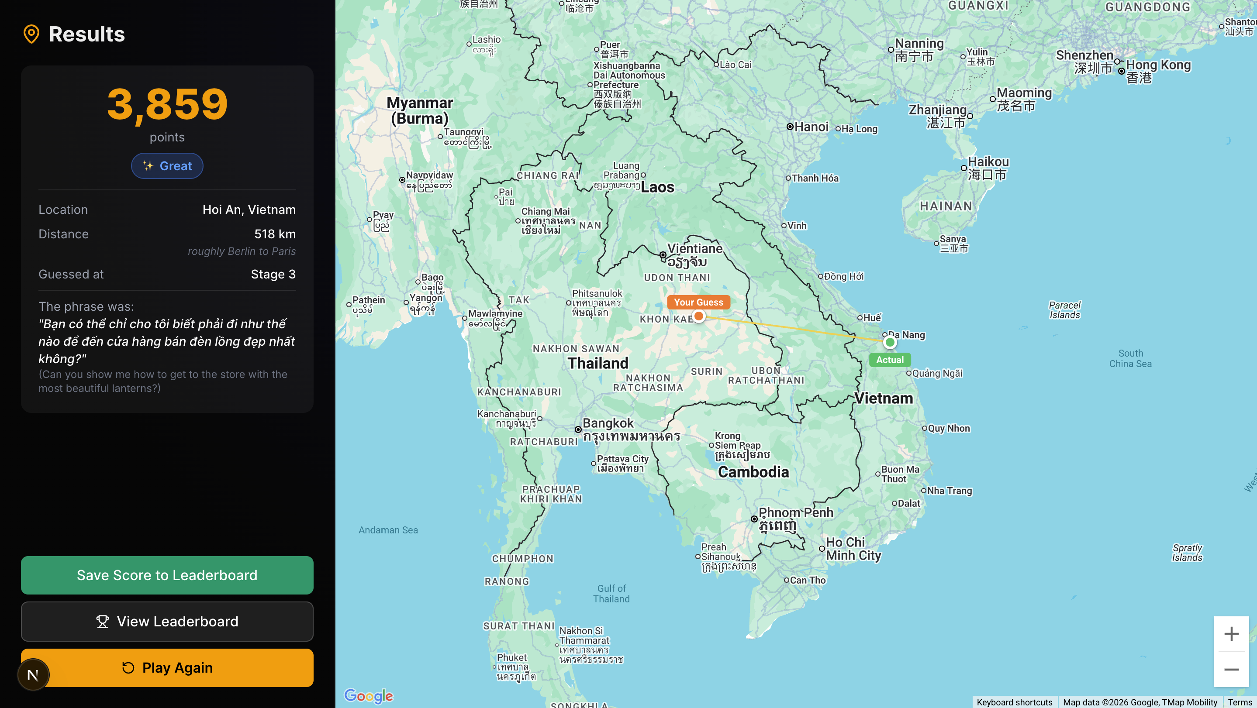Screen dimensions: 1257x708
Task: Click the Great rating badge
Action: [x=167, y=166]
